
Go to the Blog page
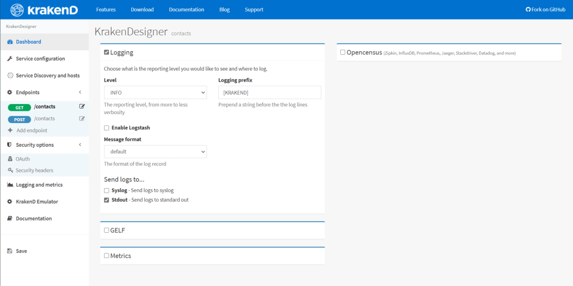(224, 10)
